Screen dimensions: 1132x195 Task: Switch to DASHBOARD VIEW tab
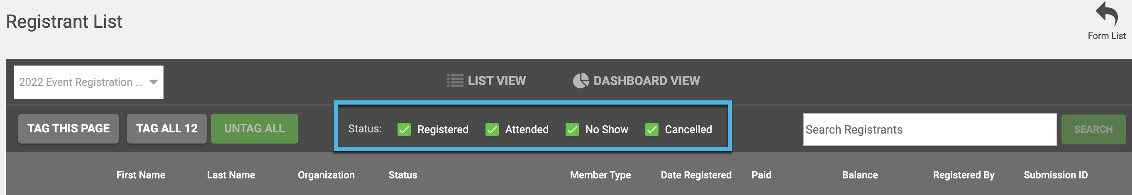click(x=636, y=81)
